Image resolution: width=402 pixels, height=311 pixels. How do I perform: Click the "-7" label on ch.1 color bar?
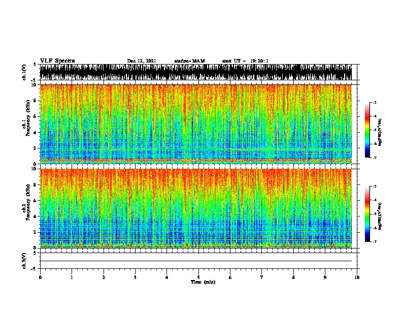pos(375,158)
